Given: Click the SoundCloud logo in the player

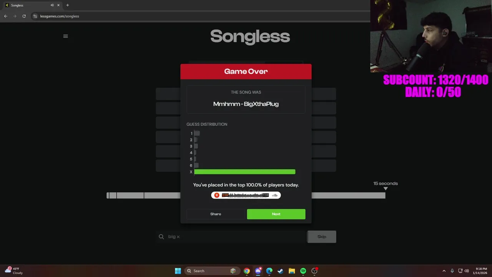Looking at the screenshot, I should (274, 195).
